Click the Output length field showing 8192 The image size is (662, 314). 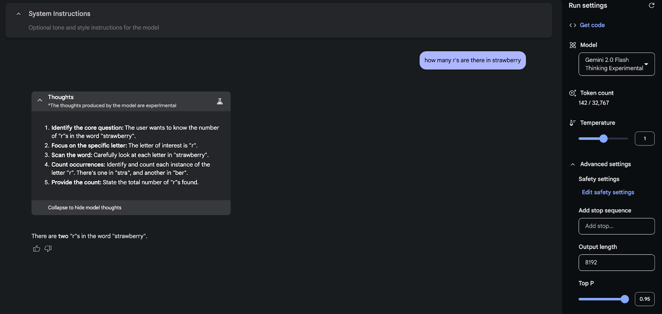coord(616,262)
